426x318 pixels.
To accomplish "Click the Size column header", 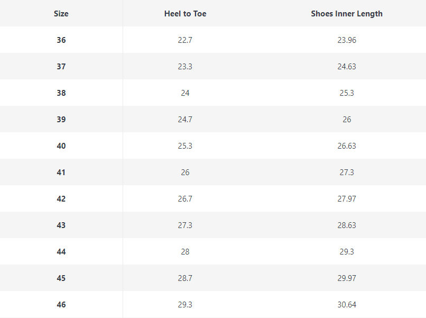I will click(61, 14).
